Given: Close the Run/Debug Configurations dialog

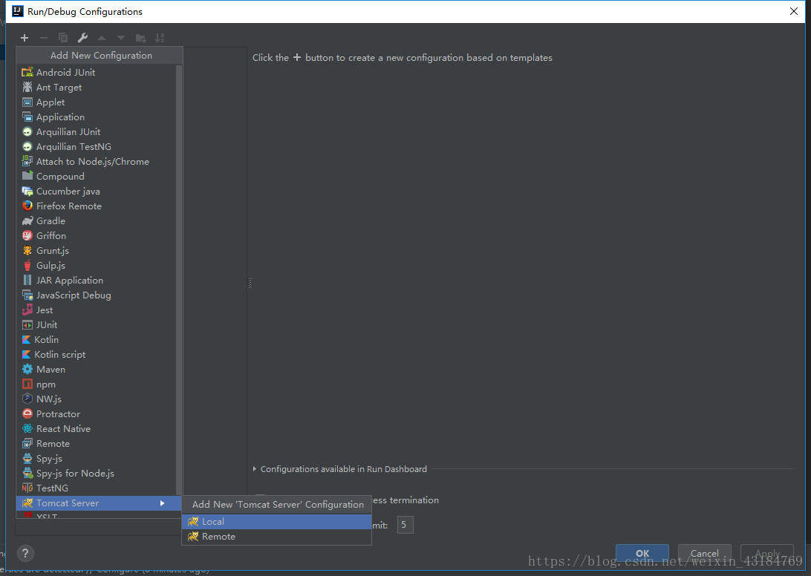Looking at the screenshot, I should click(x=793, y=11).
